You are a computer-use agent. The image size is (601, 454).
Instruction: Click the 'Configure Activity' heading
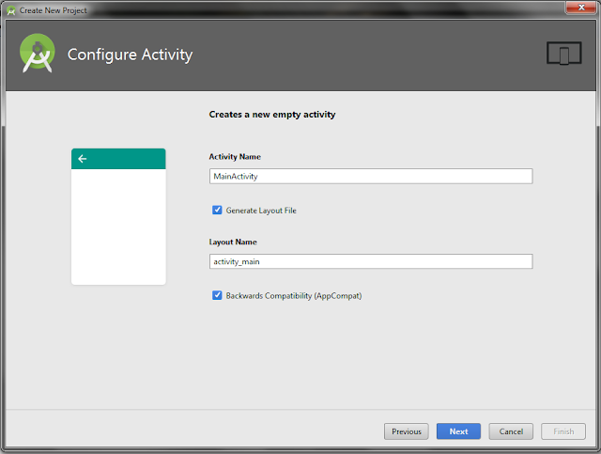point(130,55)
